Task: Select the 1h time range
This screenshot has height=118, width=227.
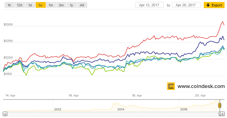Action: tap(9, 5)
